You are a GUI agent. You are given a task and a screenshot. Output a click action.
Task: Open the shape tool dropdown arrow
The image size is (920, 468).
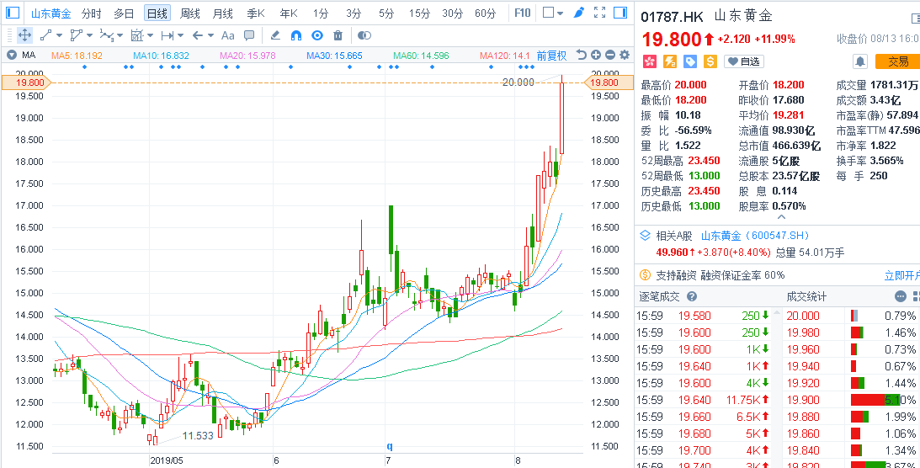click(x=90, y=36)
